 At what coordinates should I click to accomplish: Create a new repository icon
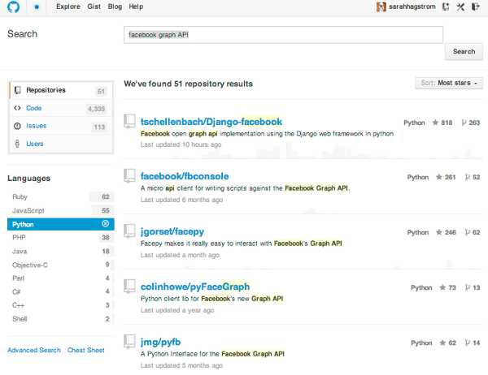(x=446, y=6)
